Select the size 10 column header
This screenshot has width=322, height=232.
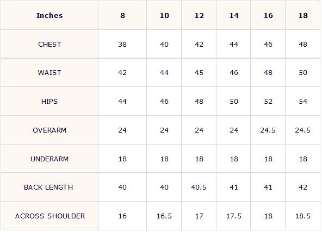click(x=164, y=15)
